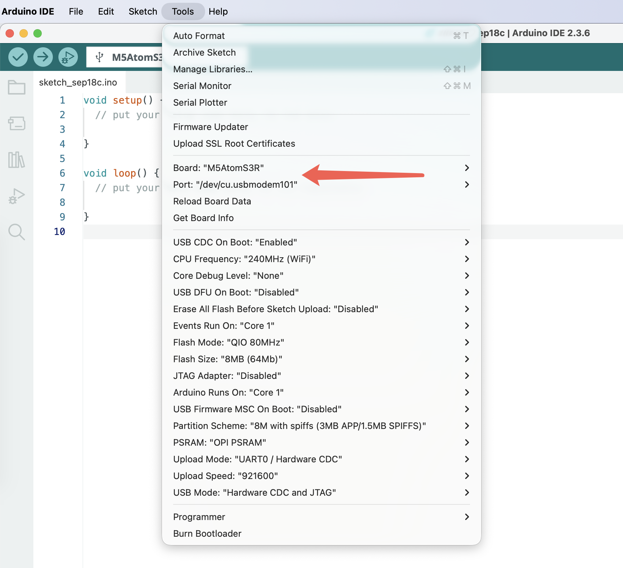This screenshot has height=568, width=623.
Task: Close the open Tools menu
Action: (x=183, y=11)
